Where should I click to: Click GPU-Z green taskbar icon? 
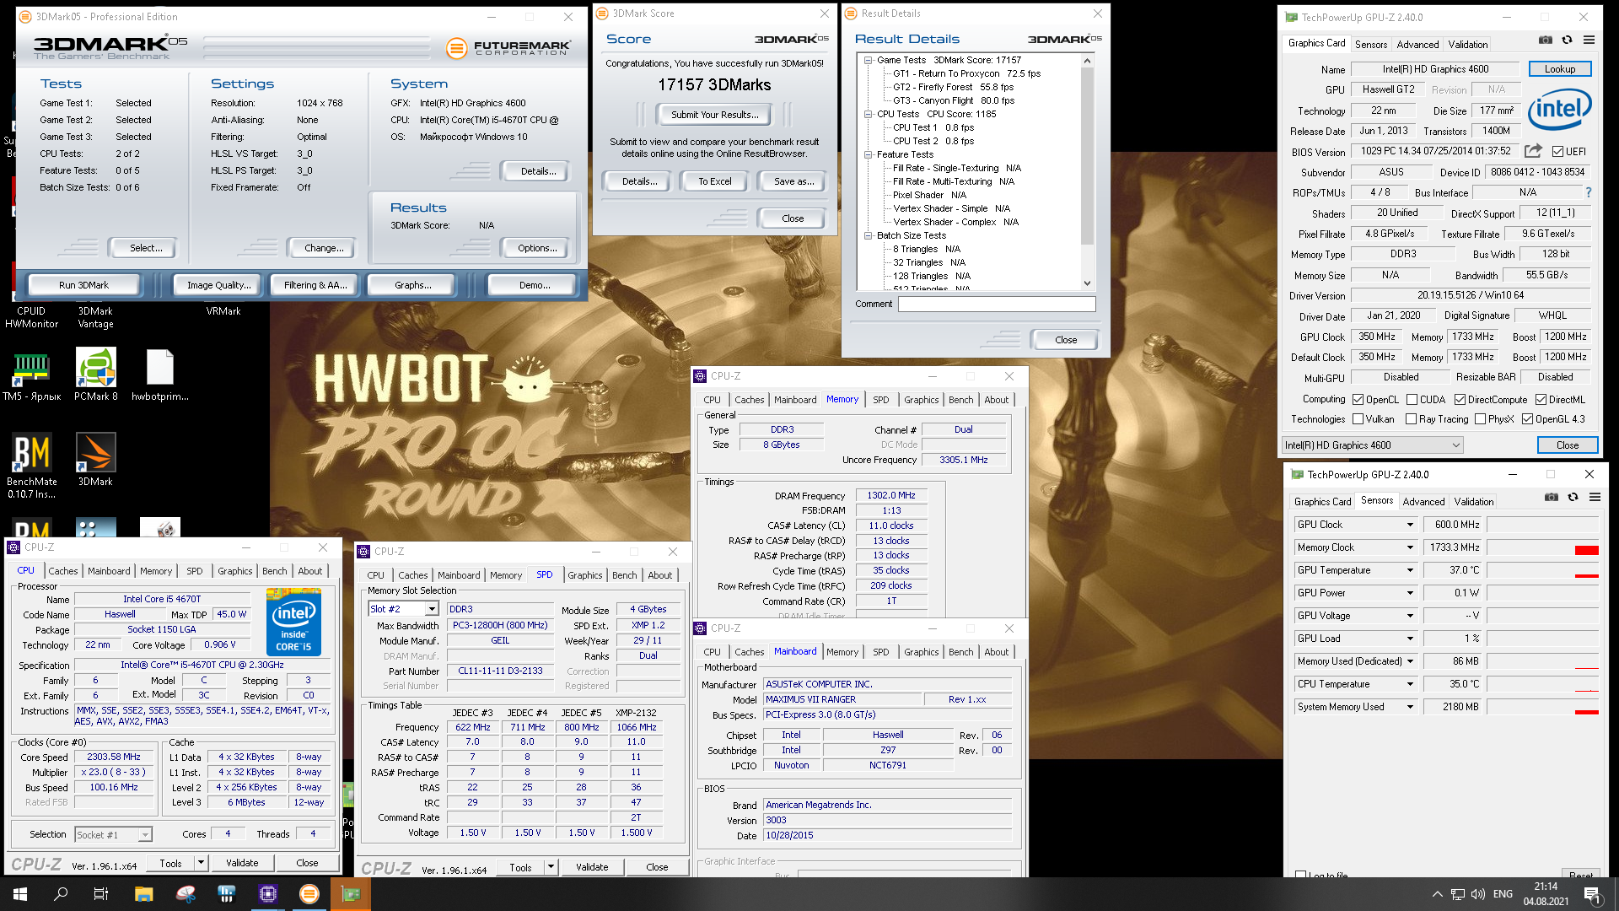[x=351, y=894]
